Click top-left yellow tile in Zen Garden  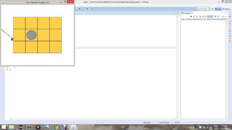click(19, 23)
